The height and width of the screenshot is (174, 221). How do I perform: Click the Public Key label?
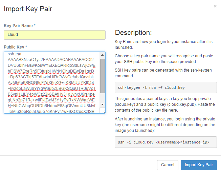[15, 47]
